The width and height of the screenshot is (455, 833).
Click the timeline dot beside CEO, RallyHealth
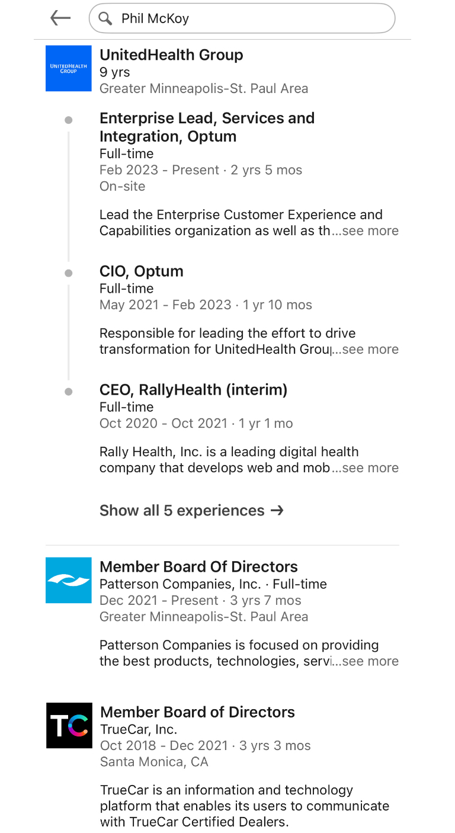(69, 392)
